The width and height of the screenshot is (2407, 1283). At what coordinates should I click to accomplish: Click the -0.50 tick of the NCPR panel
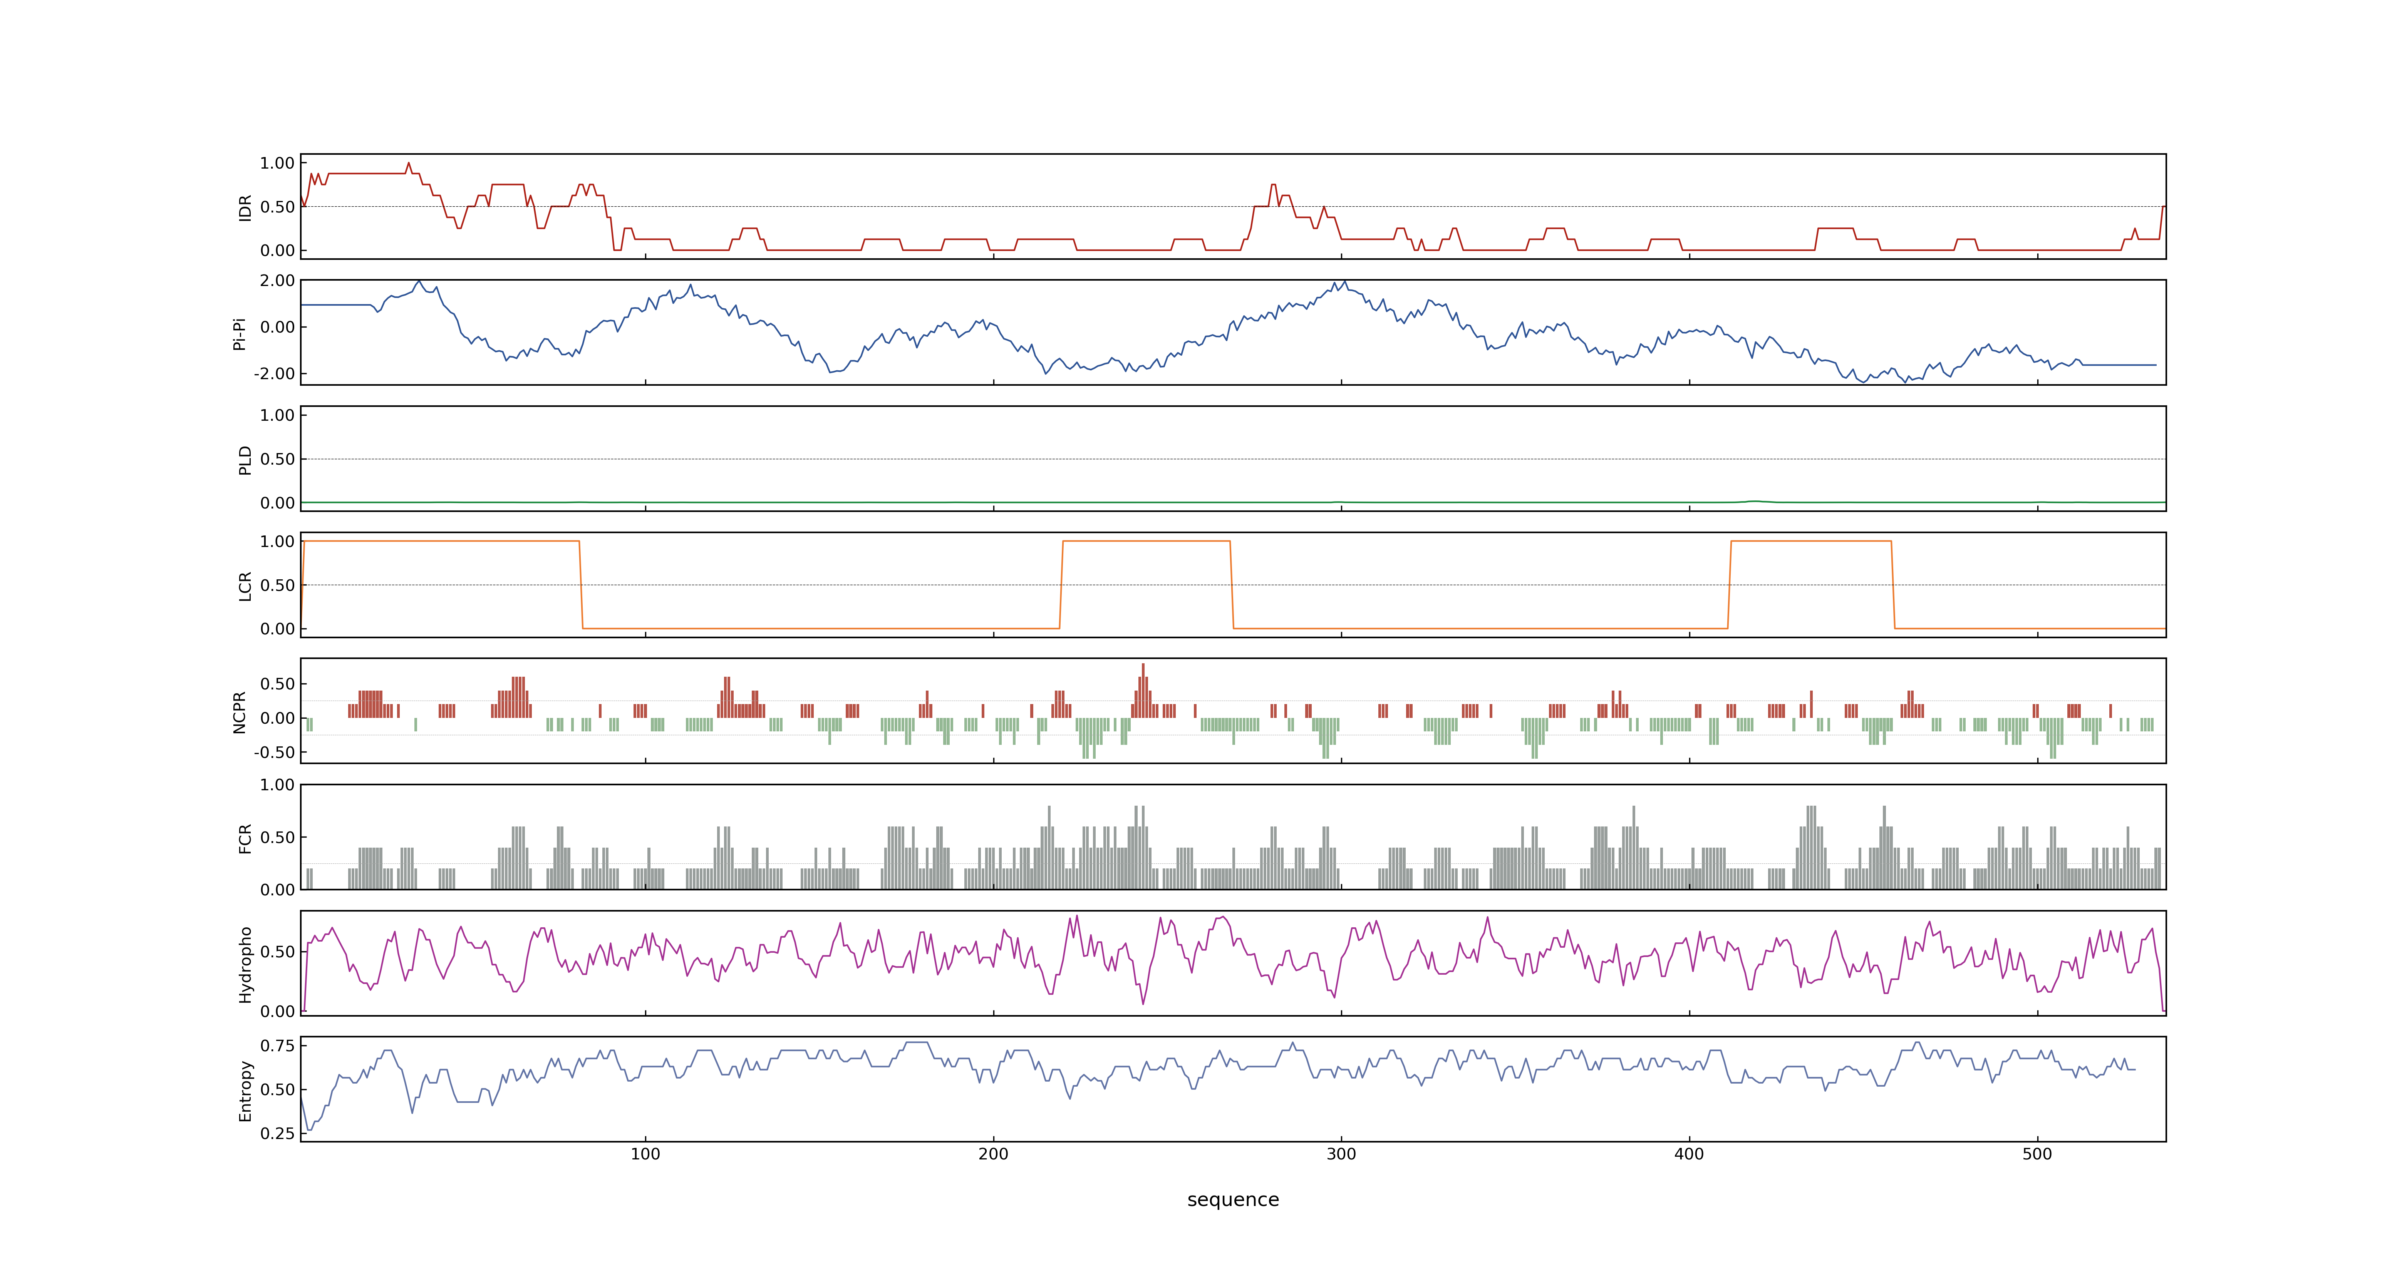pyautogui.click(x=274, y=752)
